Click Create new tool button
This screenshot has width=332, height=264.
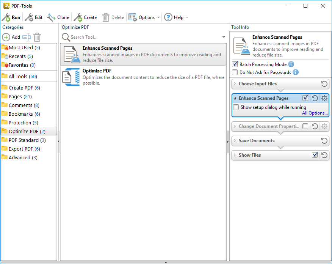[x=85, y=17]
